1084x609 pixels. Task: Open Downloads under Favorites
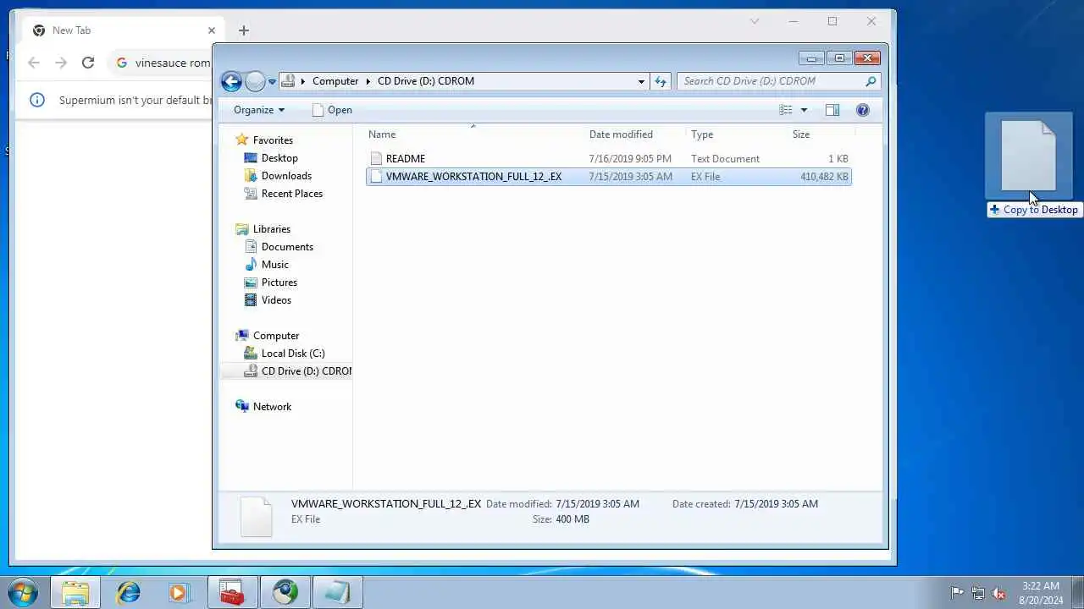tap(286, 176)
